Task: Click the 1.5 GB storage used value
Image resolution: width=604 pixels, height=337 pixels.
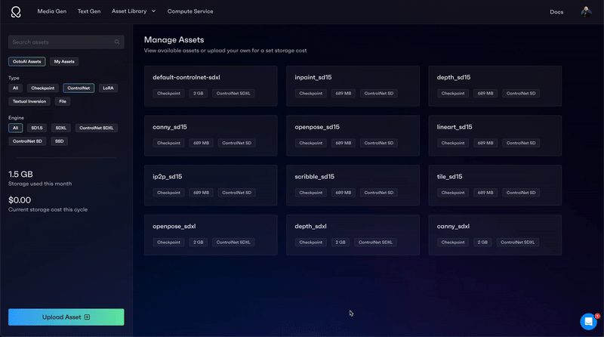Action: pos(21,175)
